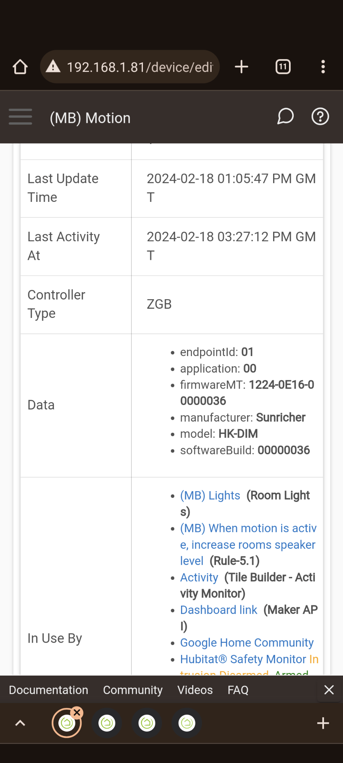This screenshot has width=343, height=763.
Task: Open the hamburger navigation menu
Action: 20,117
